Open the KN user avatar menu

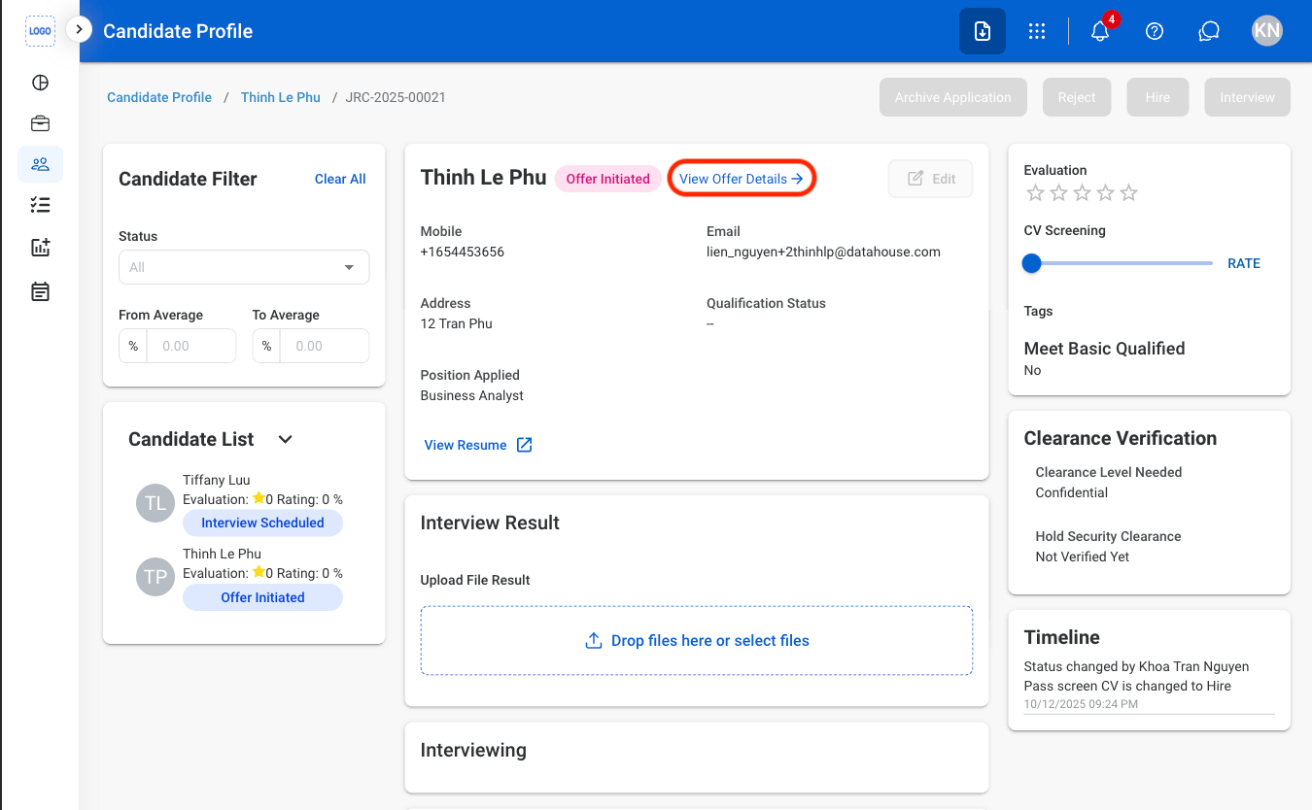click(1267, 31)
